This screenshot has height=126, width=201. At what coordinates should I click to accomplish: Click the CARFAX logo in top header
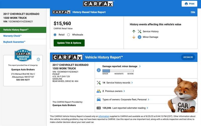pos(98,4)
